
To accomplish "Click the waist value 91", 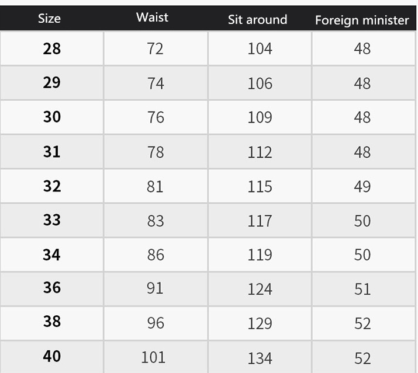I will pyautogui.click(x=156, y=289).
